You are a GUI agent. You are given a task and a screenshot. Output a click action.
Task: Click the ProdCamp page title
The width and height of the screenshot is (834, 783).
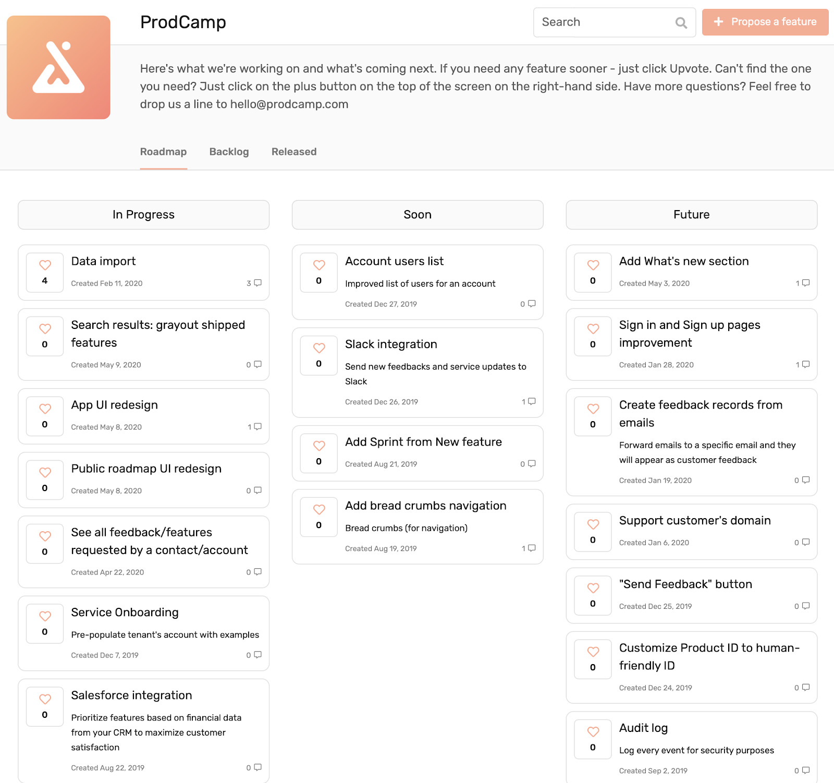click(x=183, y=22)
